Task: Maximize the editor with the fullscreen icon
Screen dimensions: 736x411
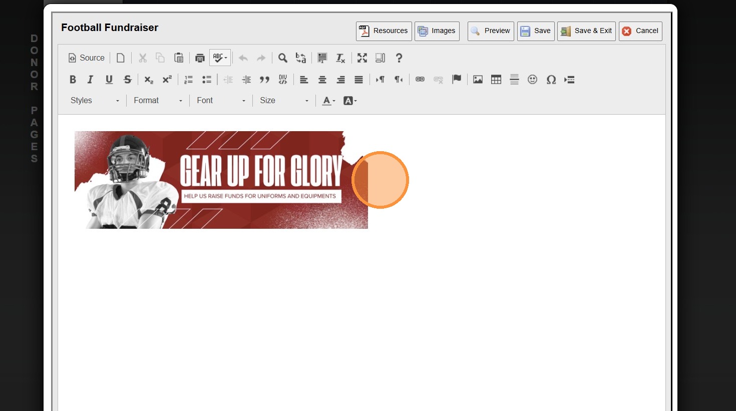Action: [362, 58]
